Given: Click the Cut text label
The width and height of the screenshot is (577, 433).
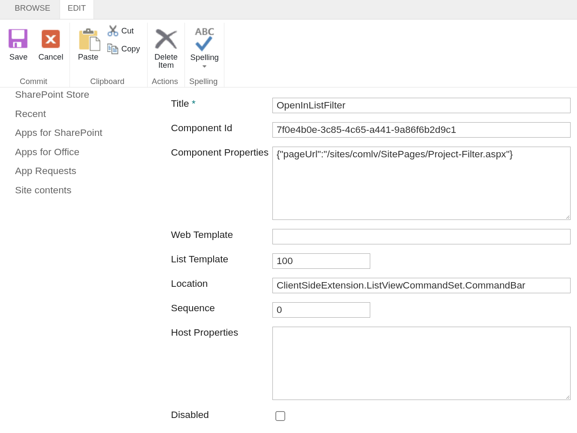Looking at the screenshot, I should [127, 31].
